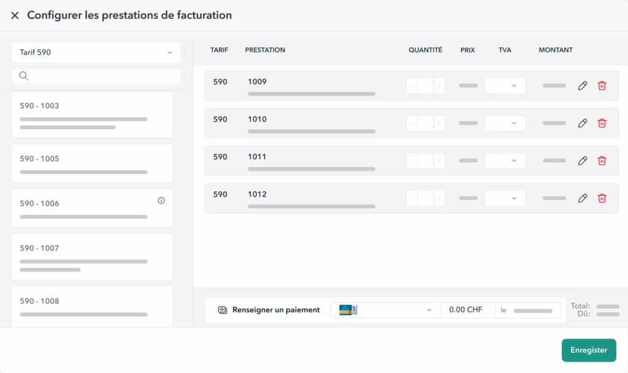Open TVA dropdown for prestation 1012

click(x=505, y=198)
